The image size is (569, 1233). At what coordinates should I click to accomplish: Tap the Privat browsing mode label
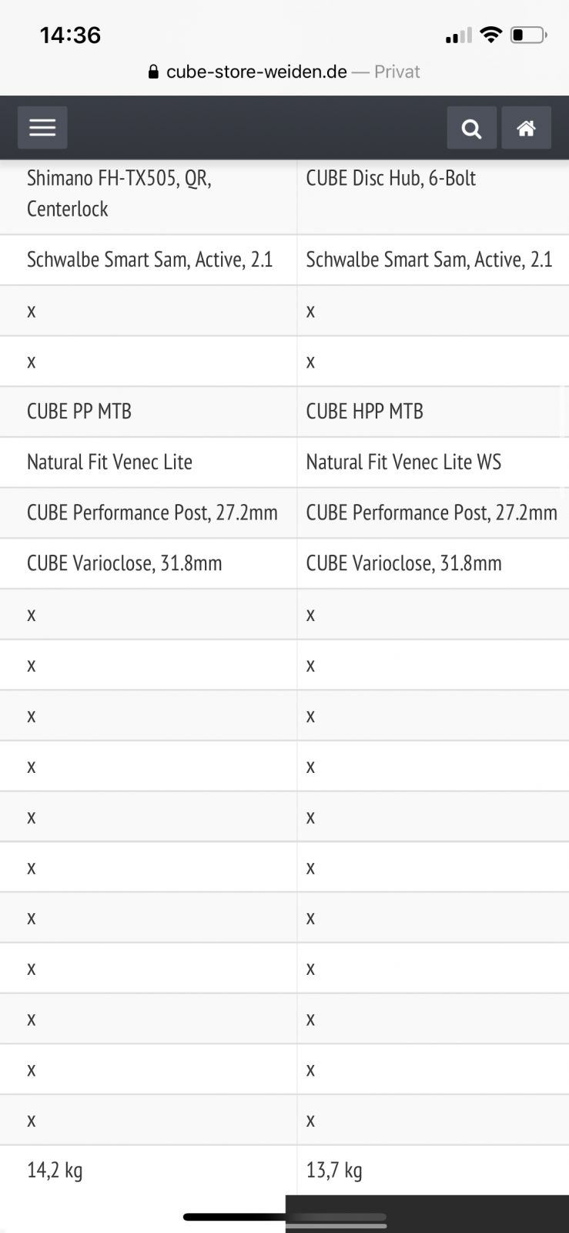(397, 72)
